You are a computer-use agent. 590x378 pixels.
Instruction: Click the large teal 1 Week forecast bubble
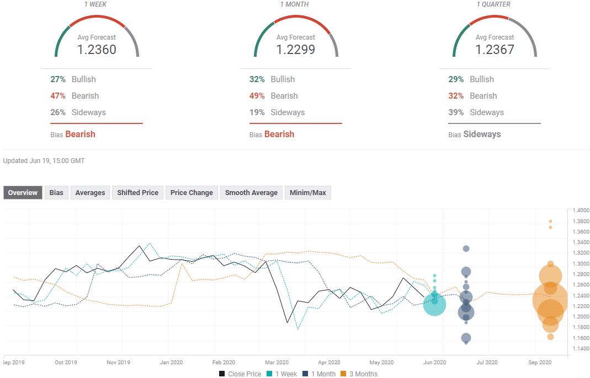coord(434,304)
